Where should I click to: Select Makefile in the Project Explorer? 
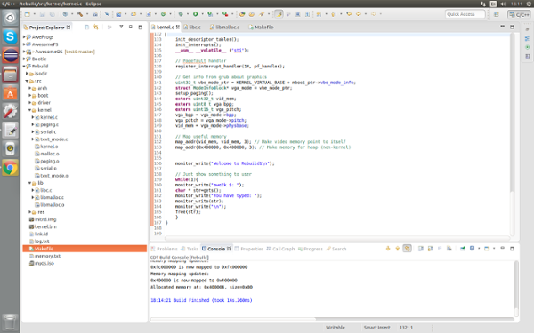(x=85, y=249)
